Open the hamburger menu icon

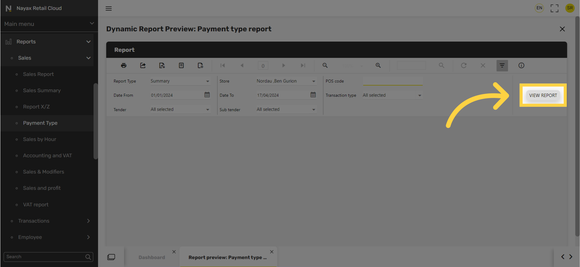(x=109, y=8)
